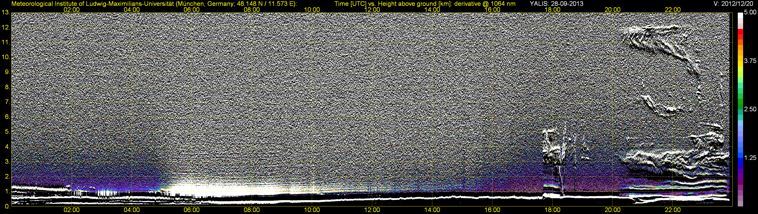Viewport: 758px width, 214px height.
Task: Click the 06:00 label on bottom time axis
Action: [x=192, y=210]
